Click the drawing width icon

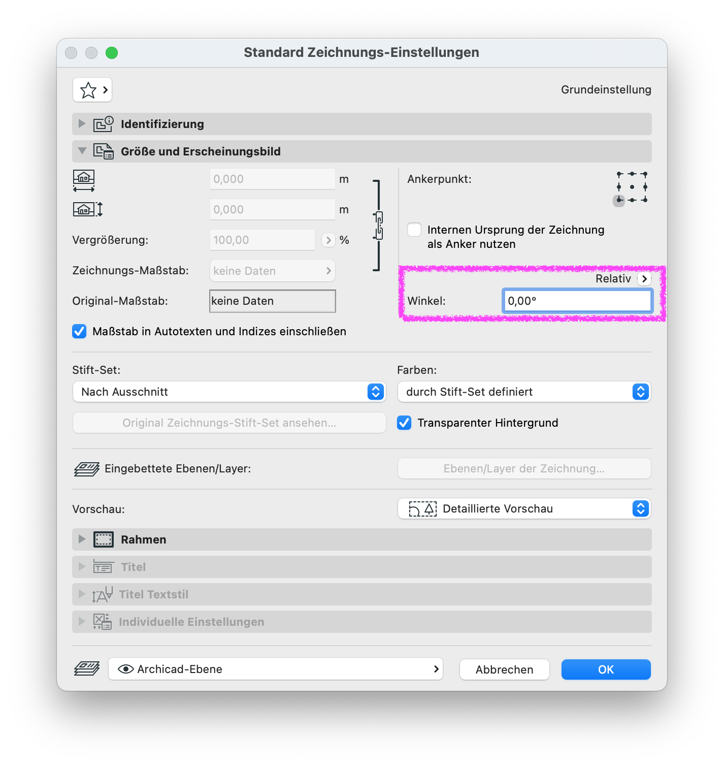pyautogui.click(x=84, y=181)
